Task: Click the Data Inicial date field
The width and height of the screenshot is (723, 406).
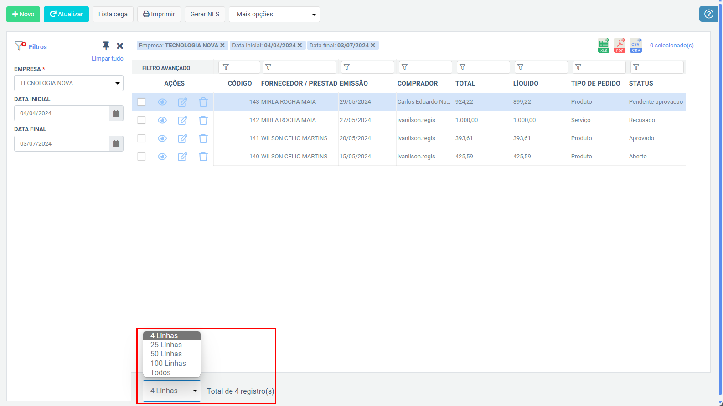Action: click(62, 113)
